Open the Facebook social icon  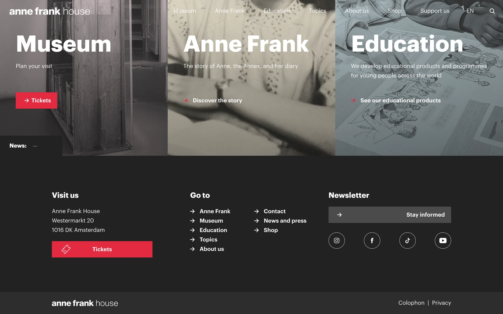pyautogui.click(x=372, y=241)
